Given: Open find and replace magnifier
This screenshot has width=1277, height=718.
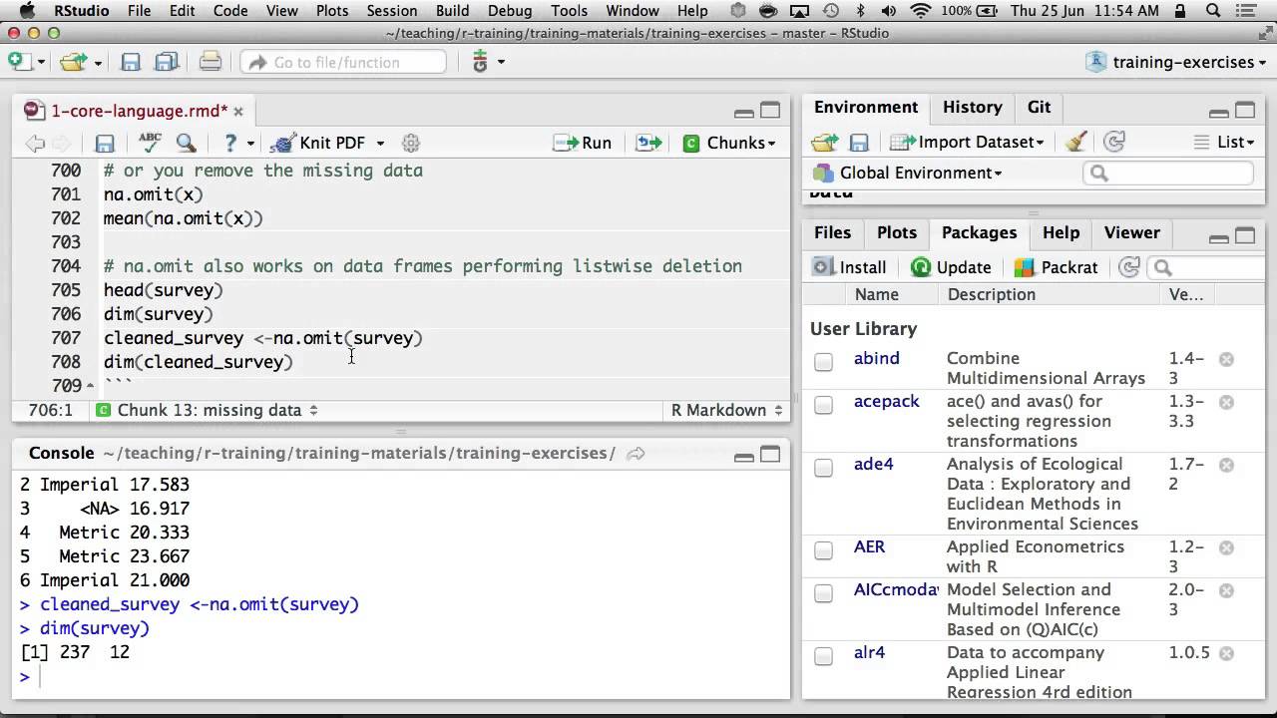Looking at the screenshot, I should 186,143.
